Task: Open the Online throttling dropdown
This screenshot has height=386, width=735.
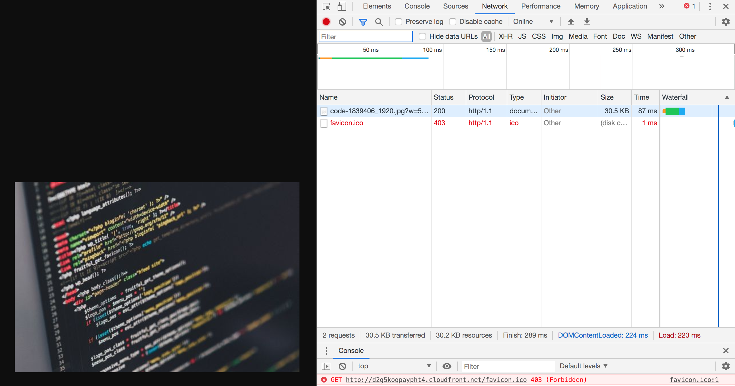Action: tap(533, 22)
